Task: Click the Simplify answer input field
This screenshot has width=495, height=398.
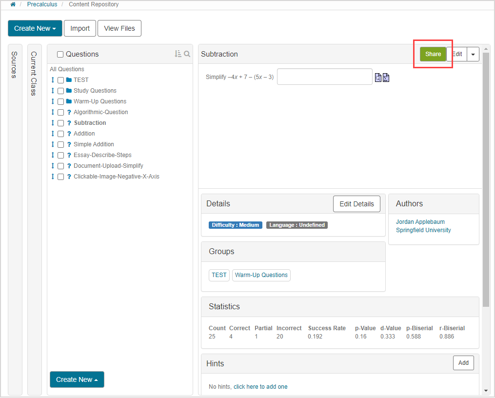Action: tap(324, 77)
